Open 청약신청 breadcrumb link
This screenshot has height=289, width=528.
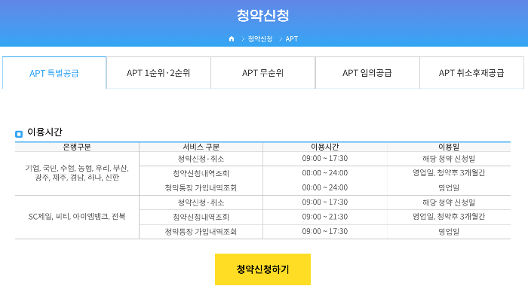[260, 38]
